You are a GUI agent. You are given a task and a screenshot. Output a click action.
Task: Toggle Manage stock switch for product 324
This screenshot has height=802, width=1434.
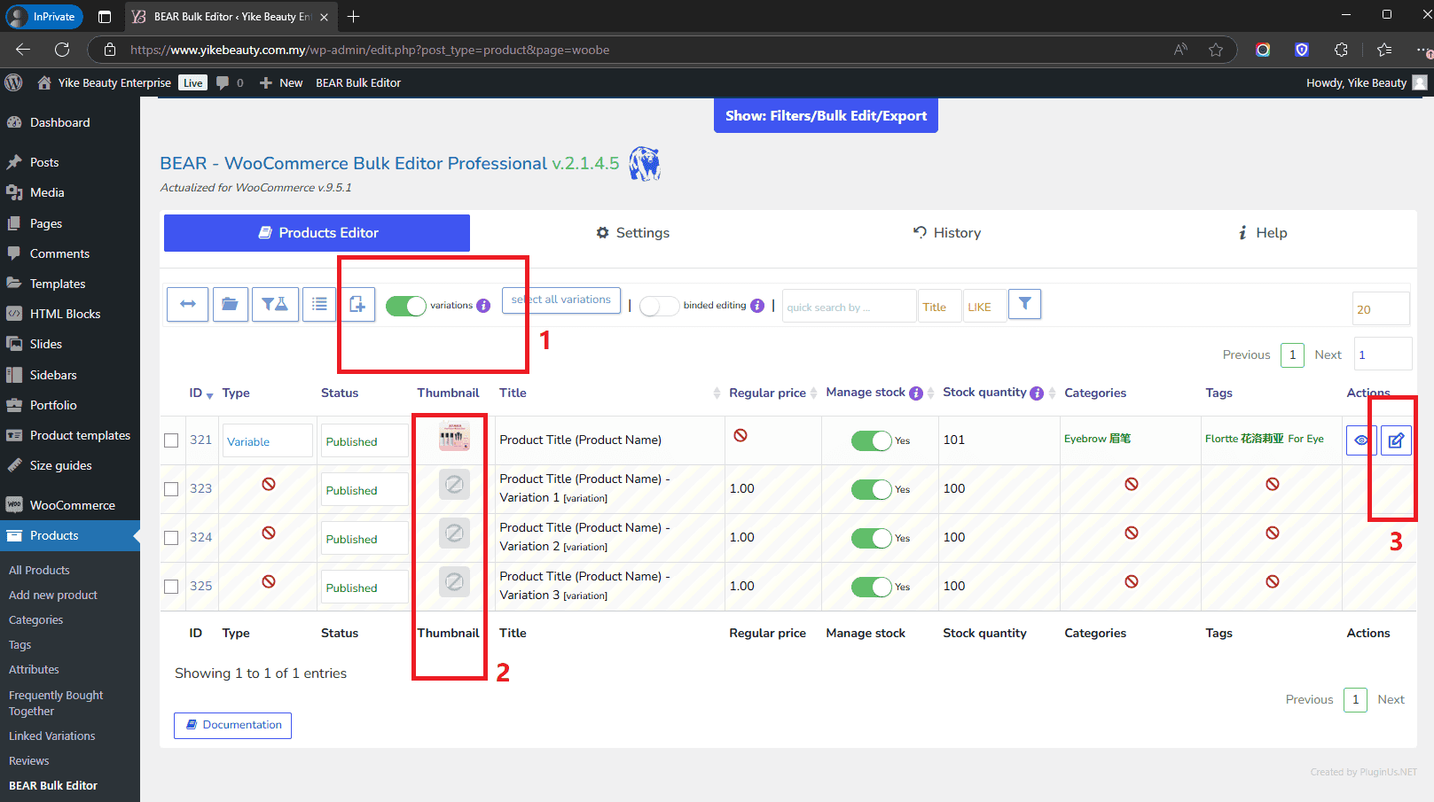point(871,538)
